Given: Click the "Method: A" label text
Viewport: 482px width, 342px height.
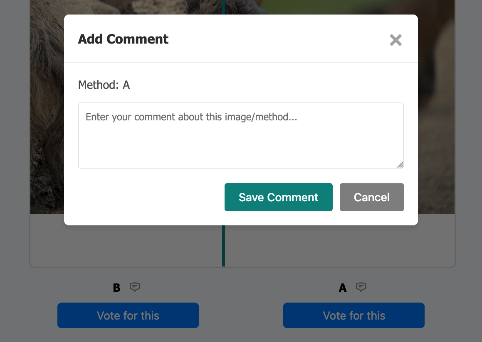Looking at the screenshot, I should click(104, 85).
